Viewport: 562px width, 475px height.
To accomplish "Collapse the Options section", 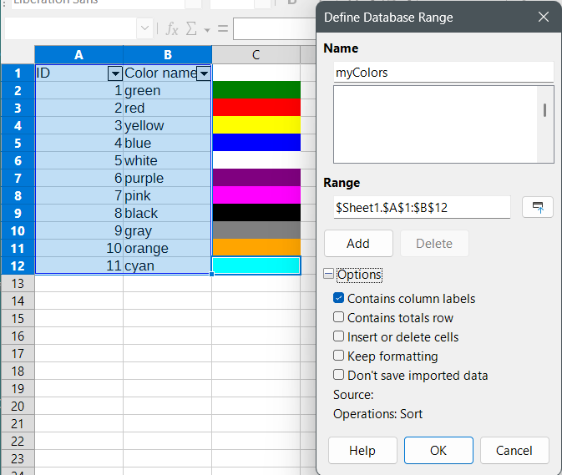I will (329, 275).
